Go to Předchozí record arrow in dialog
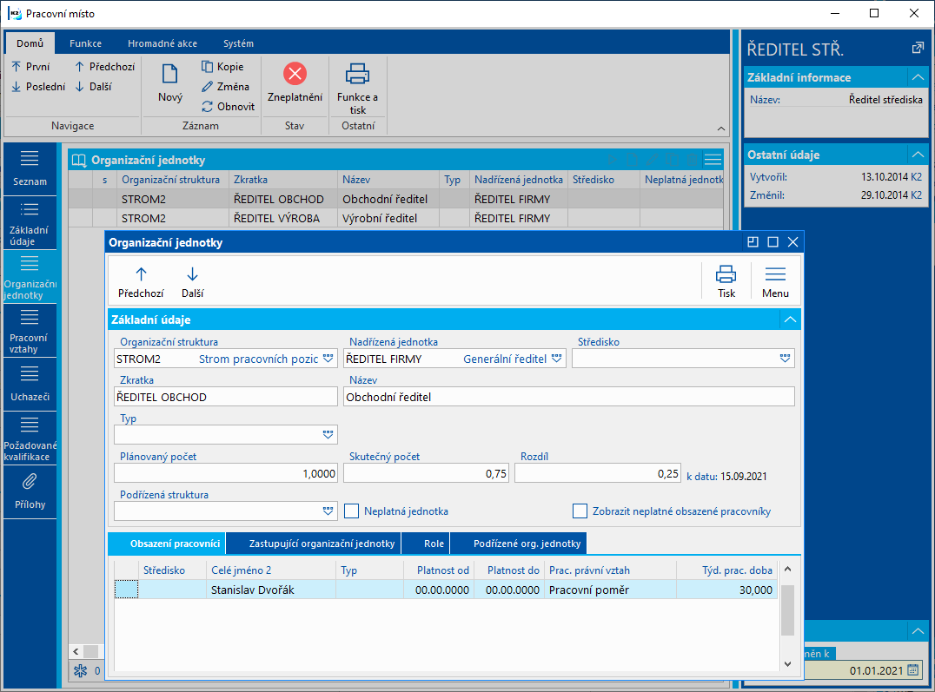The width and height of the screenshot is (935, 692). [141, 275]
